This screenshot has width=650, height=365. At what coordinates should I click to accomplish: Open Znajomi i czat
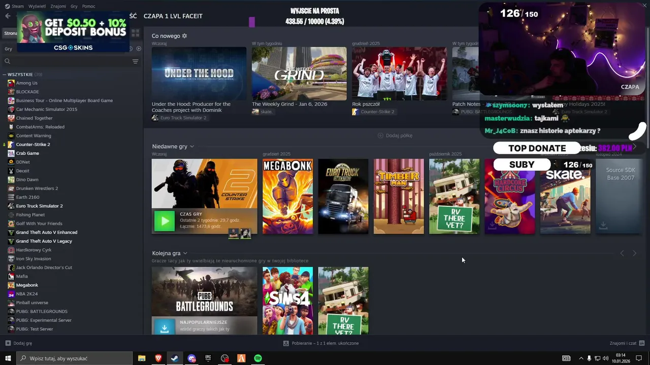[627, 343]
